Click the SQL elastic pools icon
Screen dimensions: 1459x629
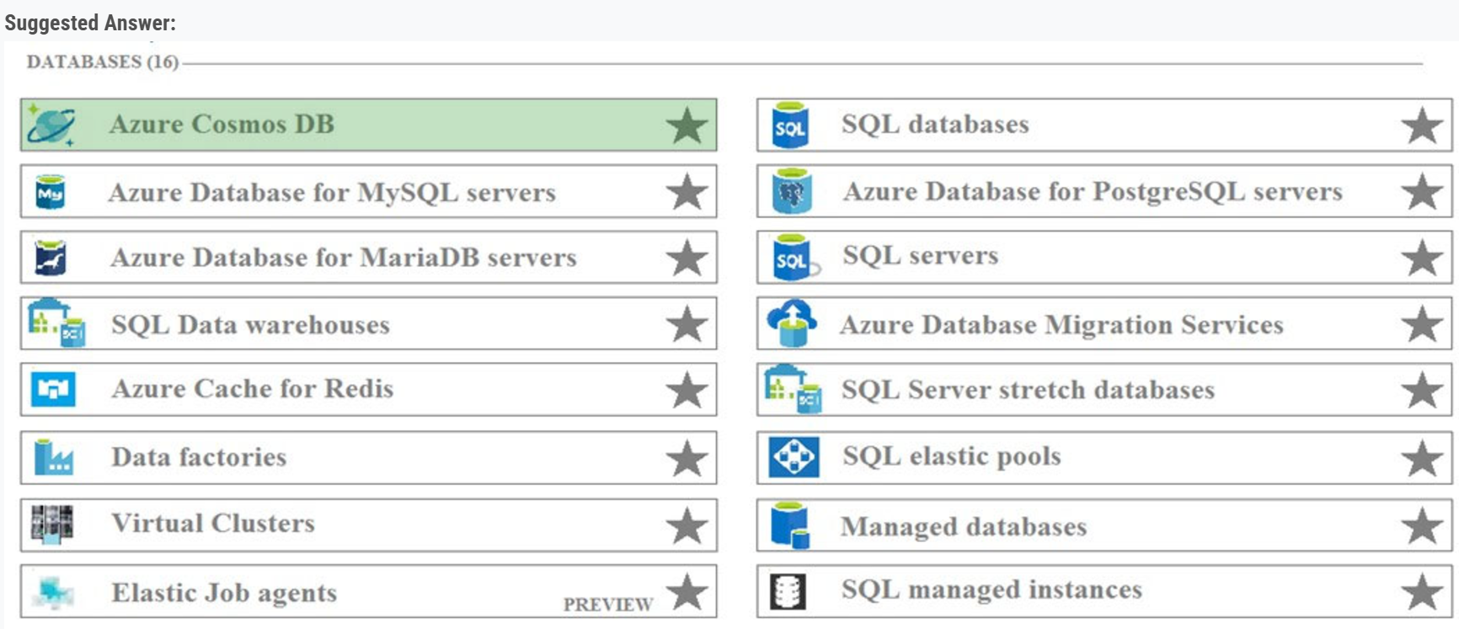tap(794, 457)
